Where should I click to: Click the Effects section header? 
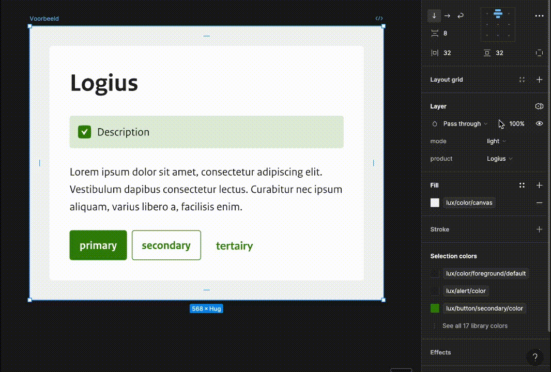pos(440,352)
